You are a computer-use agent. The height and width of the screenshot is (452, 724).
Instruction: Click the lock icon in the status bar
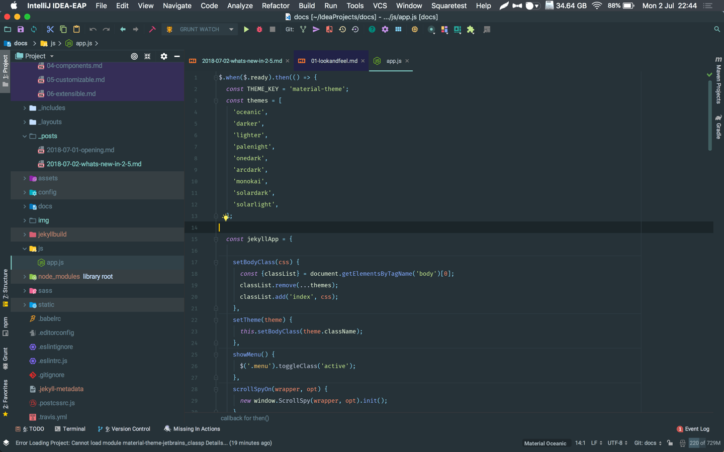click(x=670, y=443)
